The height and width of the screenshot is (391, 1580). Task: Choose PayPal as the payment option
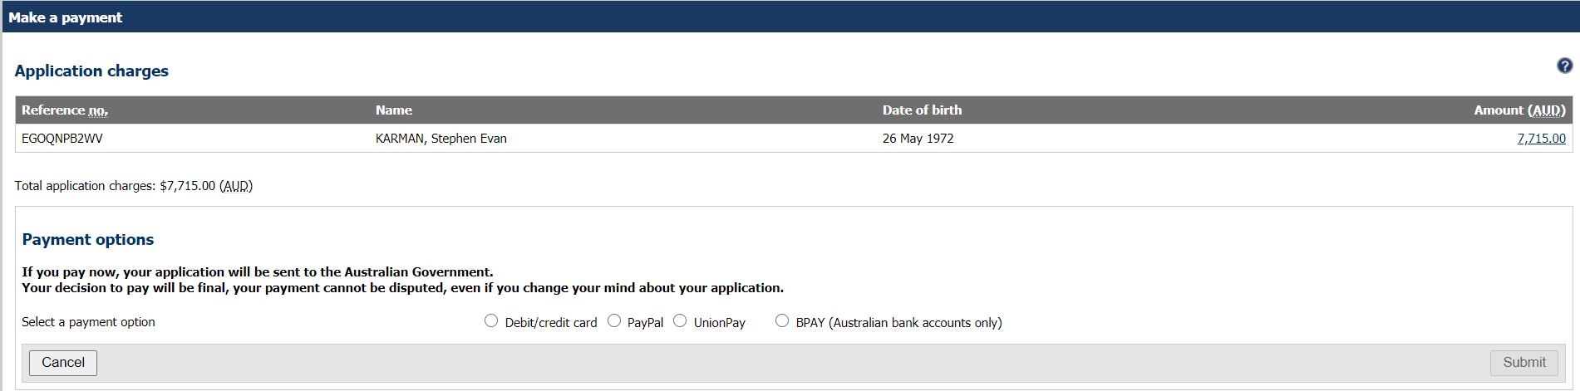click(x=614, y=320)
